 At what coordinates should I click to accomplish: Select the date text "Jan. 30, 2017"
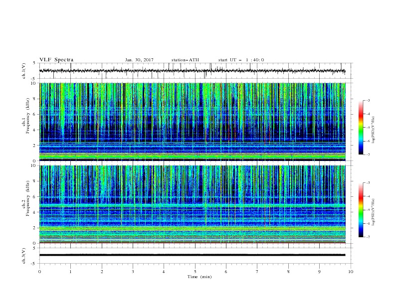(x=139, y=60)
